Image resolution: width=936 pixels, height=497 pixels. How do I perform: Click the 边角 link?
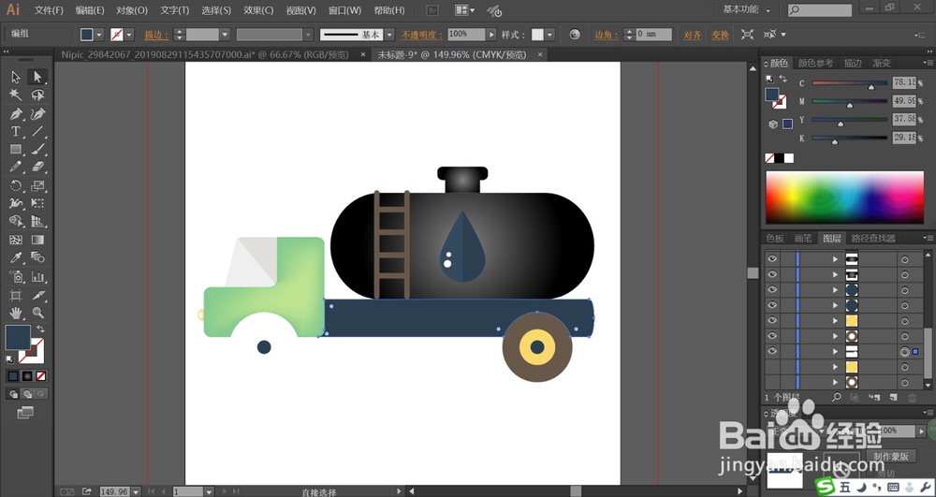[607, 36]
